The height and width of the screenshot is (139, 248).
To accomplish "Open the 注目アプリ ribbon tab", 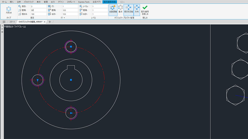I will [x=97, y=2].
